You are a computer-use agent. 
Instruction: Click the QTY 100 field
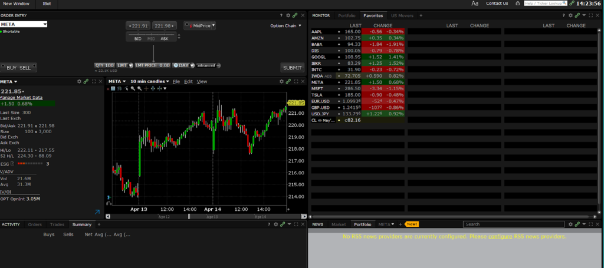pos(104,65)
